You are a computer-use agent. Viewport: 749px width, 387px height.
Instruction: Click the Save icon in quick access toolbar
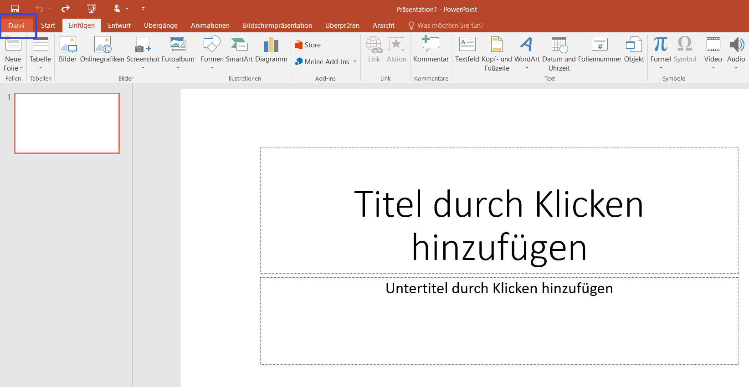tap(15, 9)
